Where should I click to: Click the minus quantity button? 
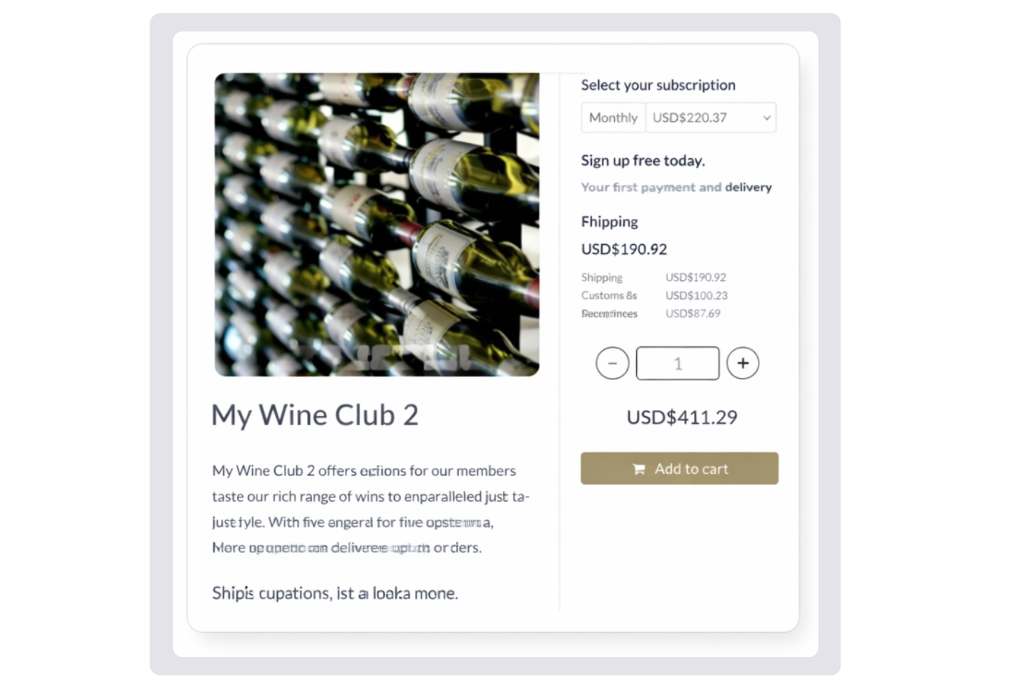coord(612,364)
